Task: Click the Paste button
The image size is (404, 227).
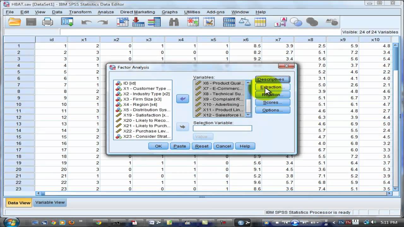Action: (x=180, y=146)
